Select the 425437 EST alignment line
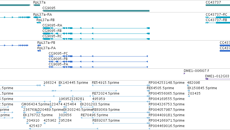Image resolution: width=230 pixels, height=130 pixels. (x=64, y=129)
